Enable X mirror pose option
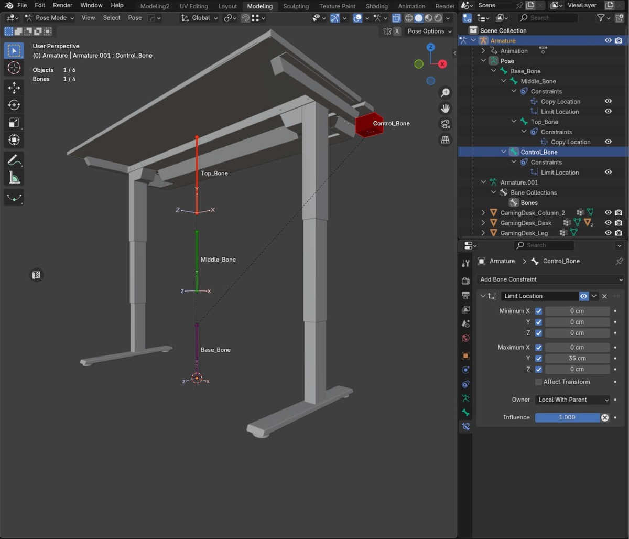The width and height of the screenshot is (629, 539). pyautogui.click(x=397, y=31)
